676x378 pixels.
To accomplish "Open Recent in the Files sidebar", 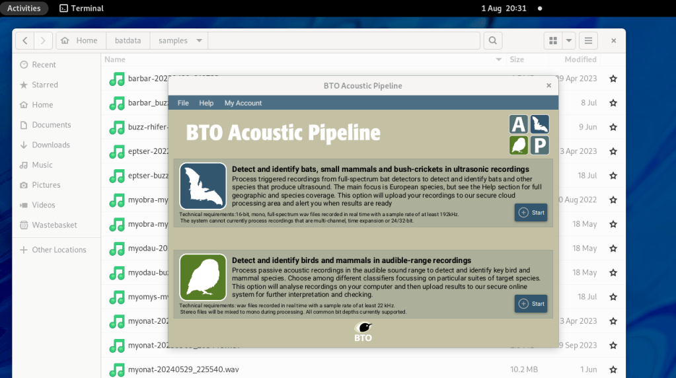I will 56,65.
